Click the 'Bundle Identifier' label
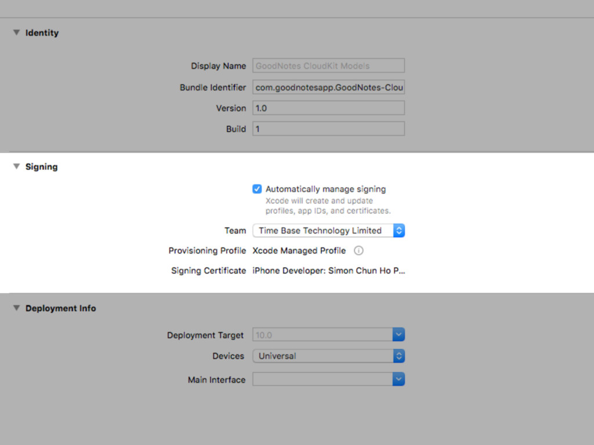Viewport: 594px width, 445px height. (x=213, y=87)
